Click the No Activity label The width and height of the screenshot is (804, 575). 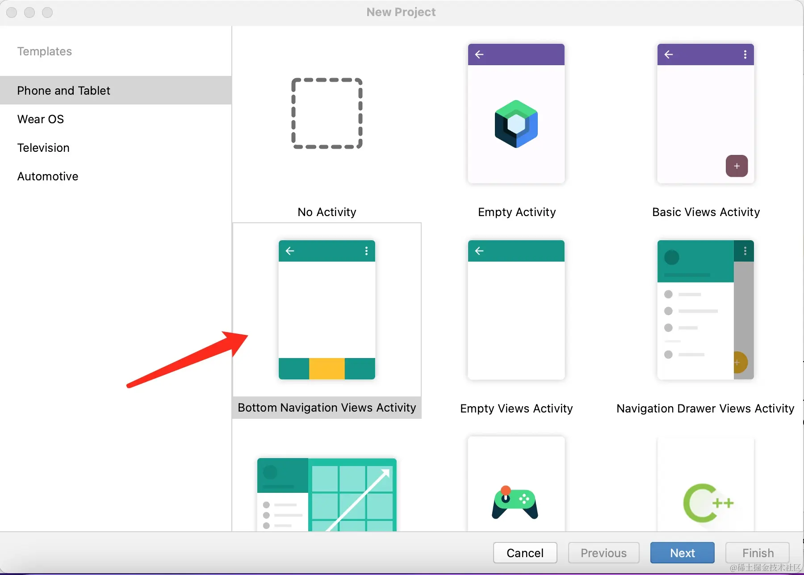coord(327,212)
